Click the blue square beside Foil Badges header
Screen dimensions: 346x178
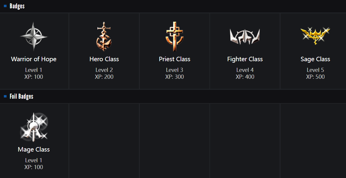pyautogui.click(x=5, y=96)
